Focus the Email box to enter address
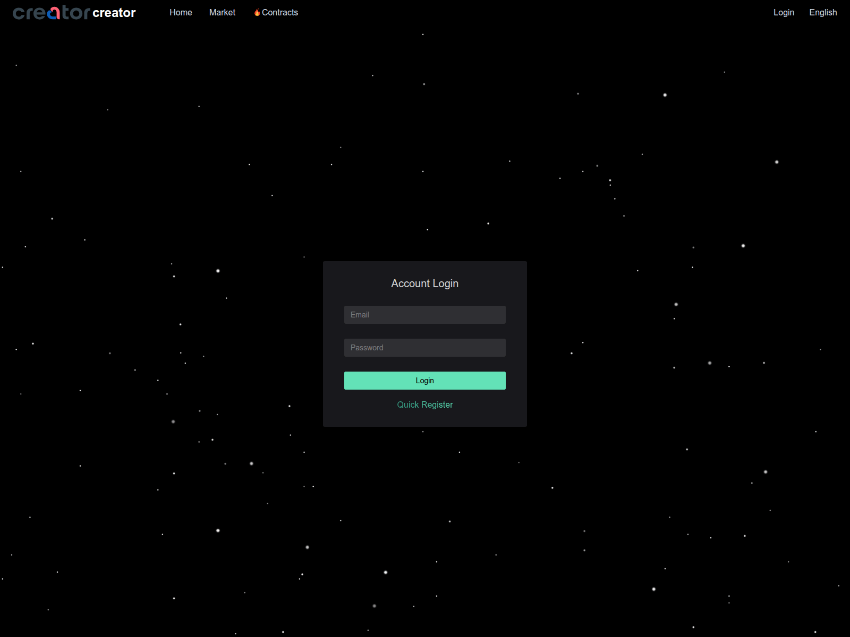Screen dimensions: 850x637 [424, 314]
